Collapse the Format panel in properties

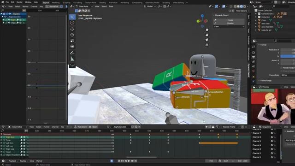[259, 45]
